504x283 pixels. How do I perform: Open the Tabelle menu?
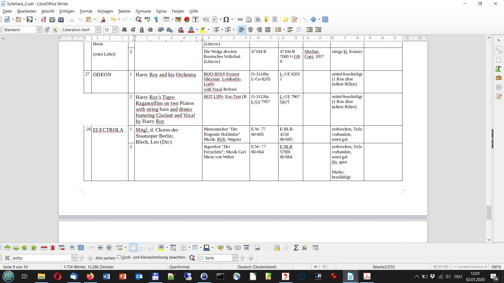(124, 11)
